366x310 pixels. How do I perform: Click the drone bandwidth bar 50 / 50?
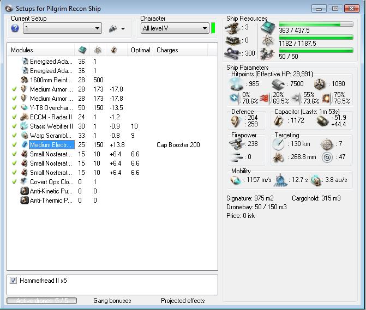tap(316, 50)
